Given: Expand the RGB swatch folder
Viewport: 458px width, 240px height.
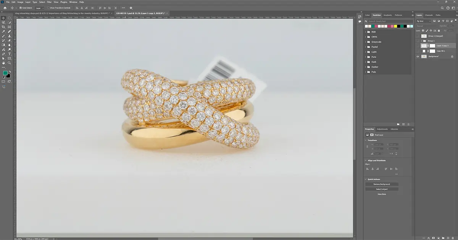Looking at the screenshot, I should pos(366,32).
